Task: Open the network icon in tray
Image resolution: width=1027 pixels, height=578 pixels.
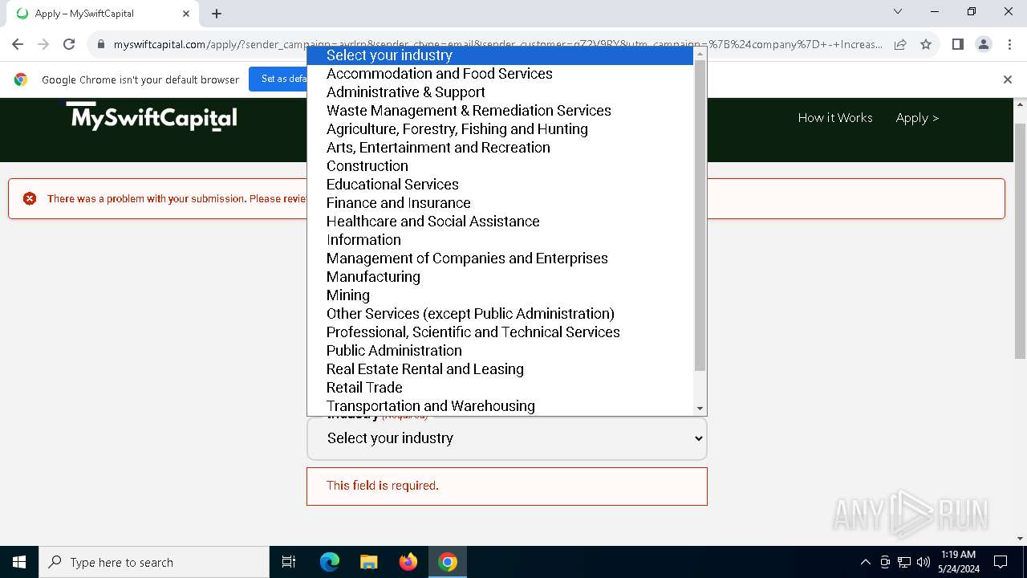Action: pos(904,562)
